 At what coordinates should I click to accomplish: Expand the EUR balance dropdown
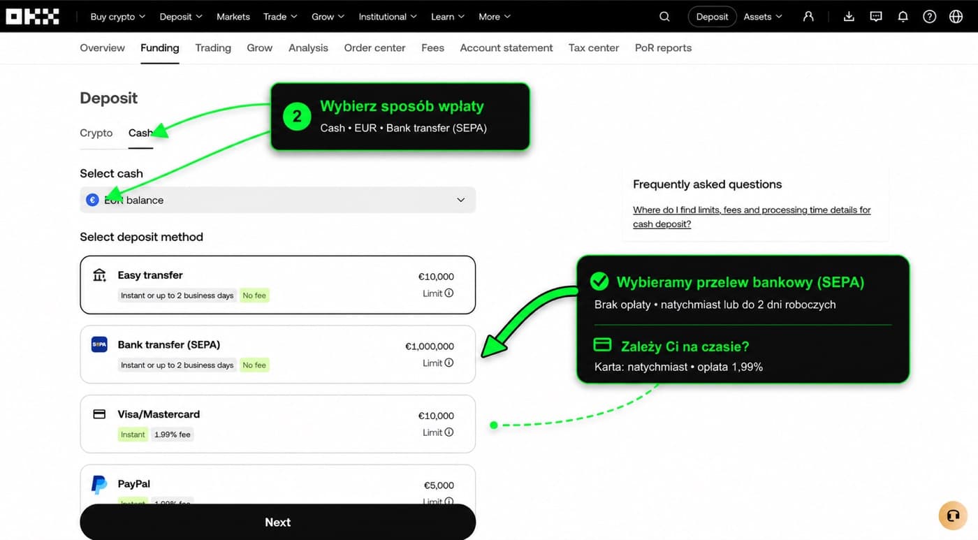(x=278, y=200)
